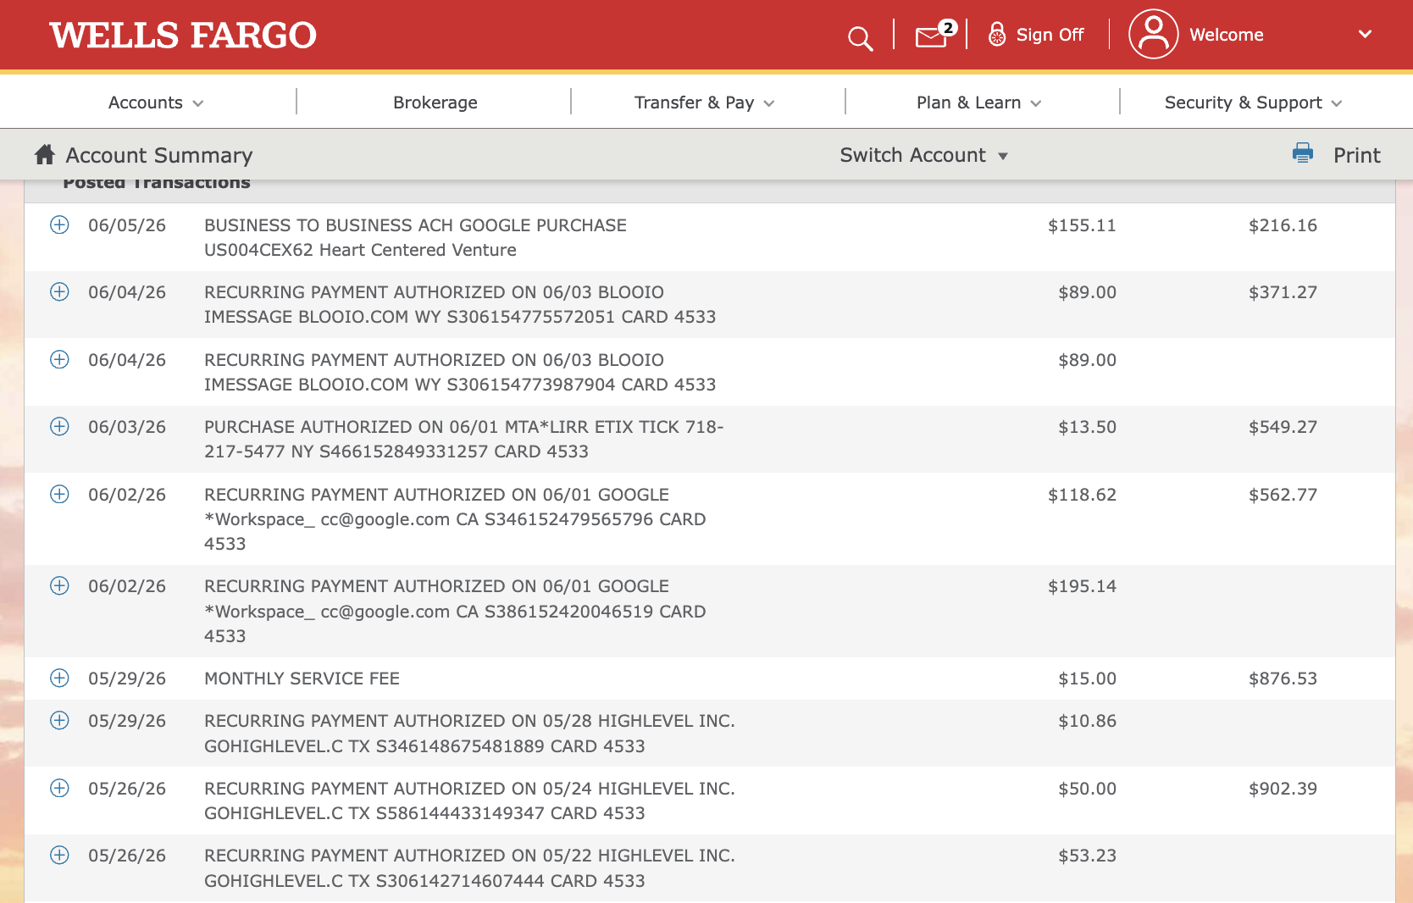
Task: Click the $50.00 amount
Action: tap(1087, 789)
